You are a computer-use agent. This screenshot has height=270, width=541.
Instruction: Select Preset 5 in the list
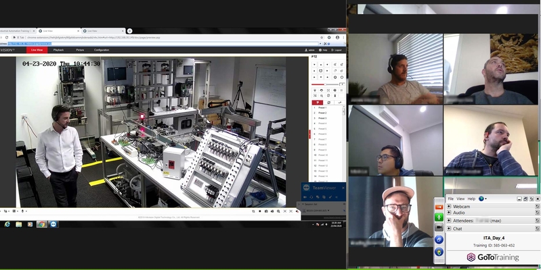click(327, 129)
